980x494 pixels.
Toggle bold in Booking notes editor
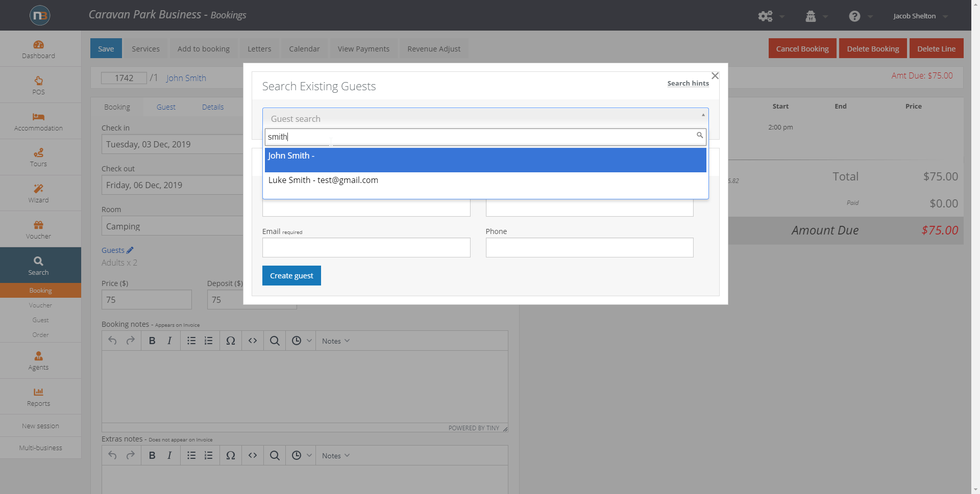point(152,341)
